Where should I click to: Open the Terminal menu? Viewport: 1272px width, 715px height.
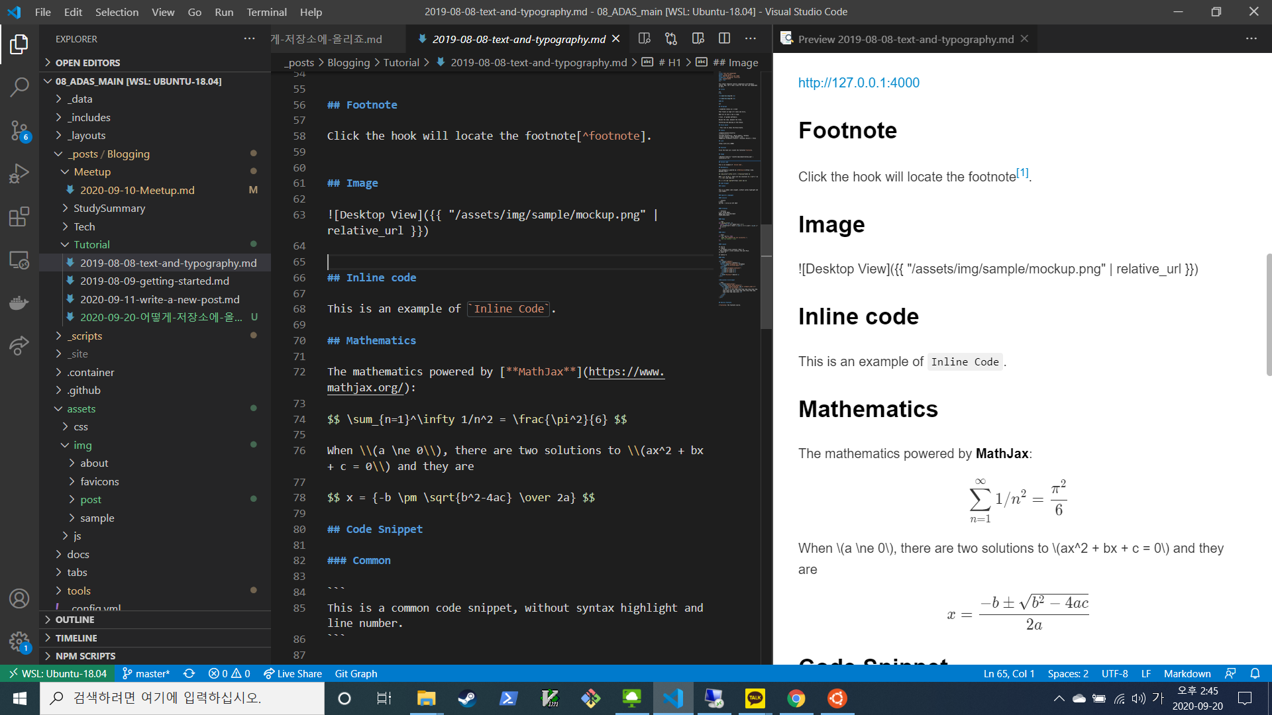266,11
